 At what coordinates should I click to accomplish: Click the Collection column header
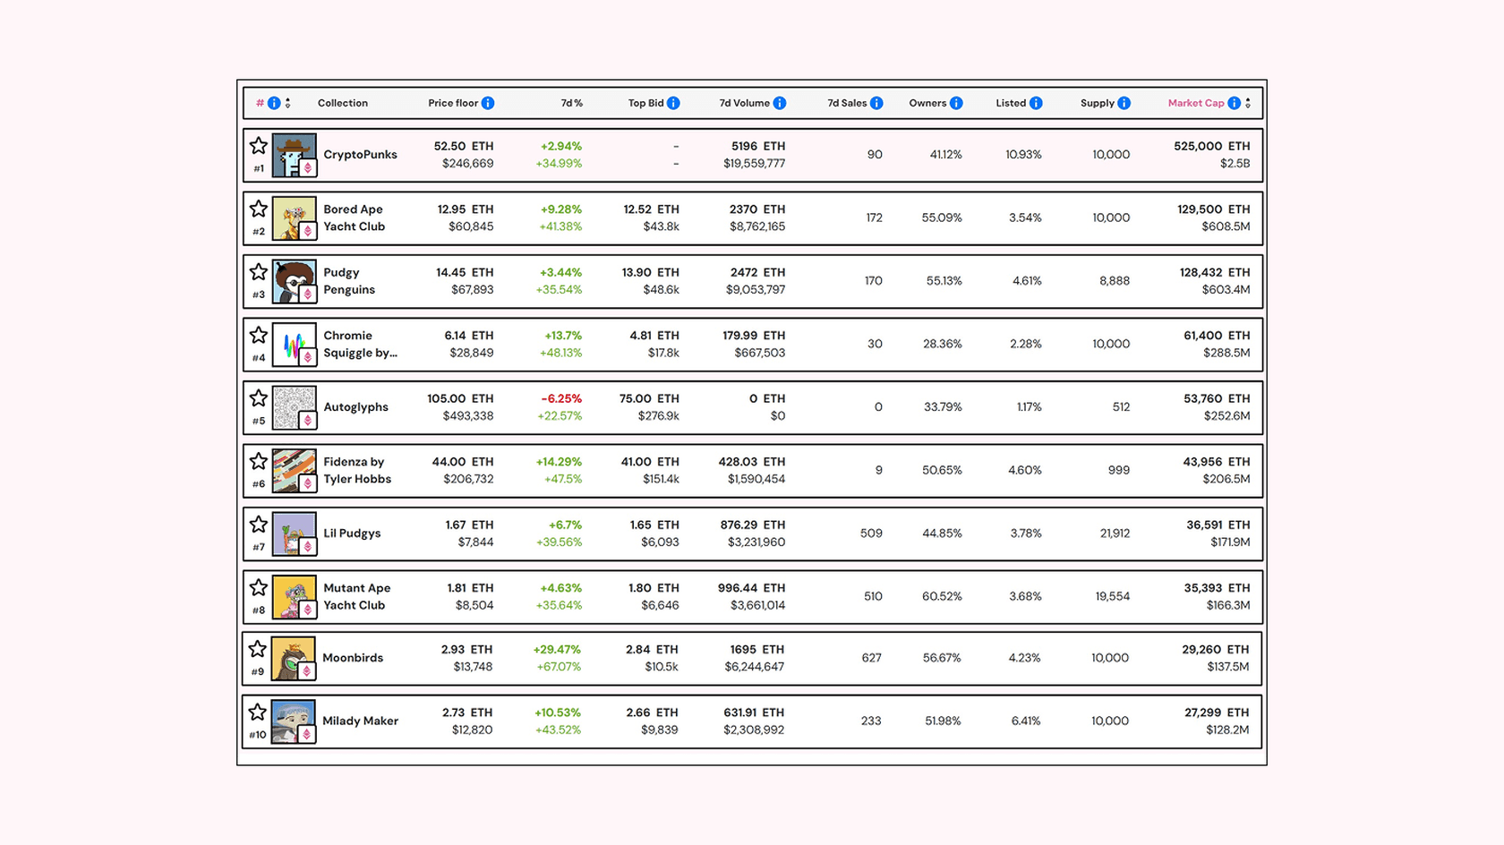coord(343,103)
